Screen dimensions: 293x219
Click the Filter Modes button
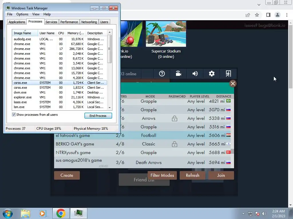[x=162, y=175]
